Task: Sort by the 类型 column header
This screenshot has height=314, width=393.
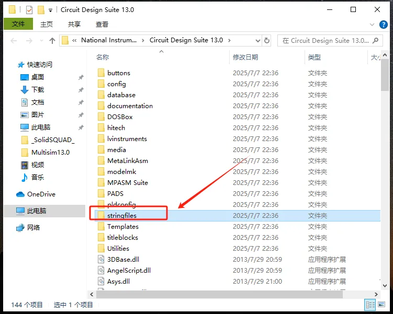Action: click(x=315, y=57)
